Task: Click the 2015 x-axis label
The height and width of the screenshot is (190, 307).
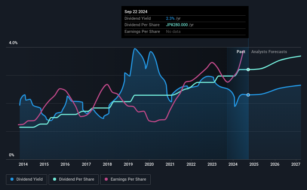Action: click(44, 164)
